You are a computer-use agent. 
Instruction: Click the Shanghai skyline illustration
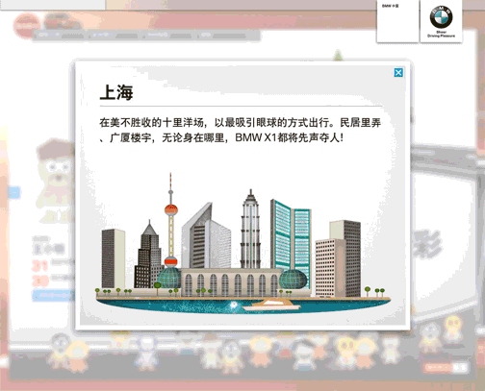[243, 243]
